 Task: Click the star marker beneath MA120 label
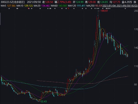pos(74,9)
